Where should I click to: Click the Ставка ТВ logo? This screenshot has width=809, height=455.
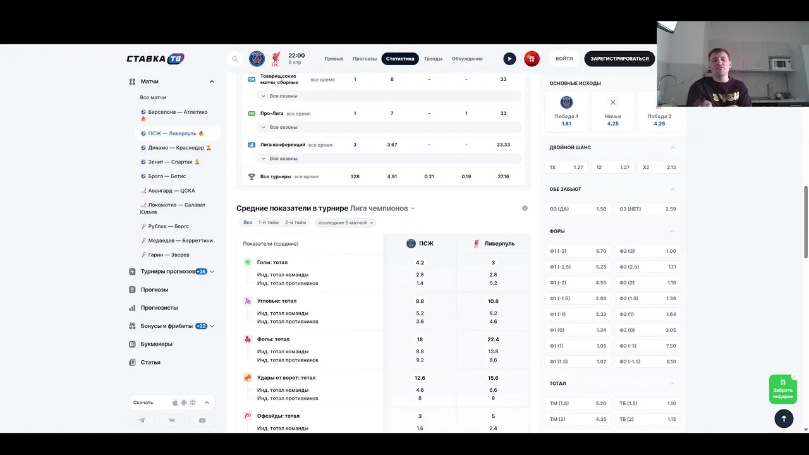point(155,59)
